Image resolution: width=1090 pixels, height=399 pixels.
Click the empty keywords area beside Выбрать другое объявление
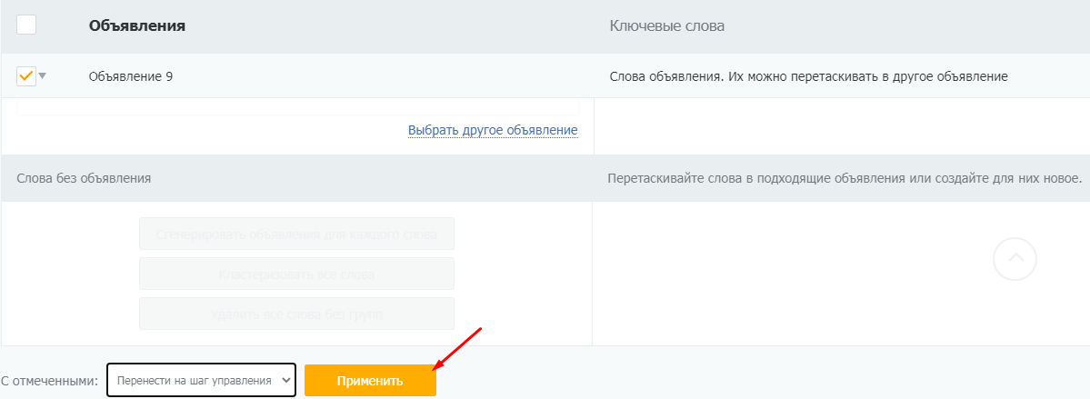[x=842, y=125]
